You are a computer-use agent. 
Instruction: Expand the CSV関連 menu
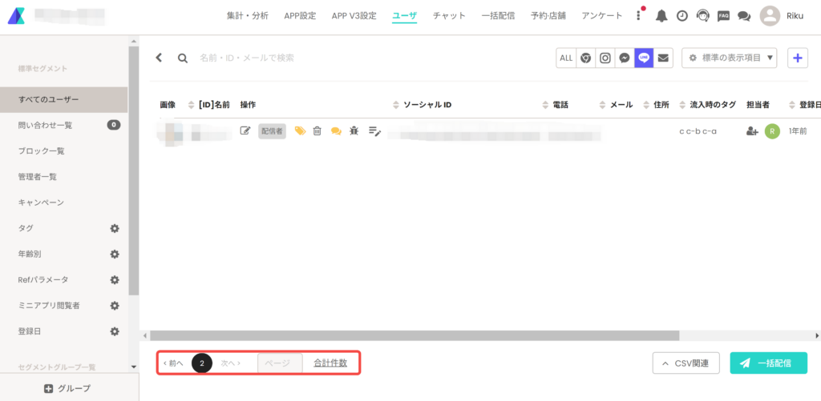[686, 363]
